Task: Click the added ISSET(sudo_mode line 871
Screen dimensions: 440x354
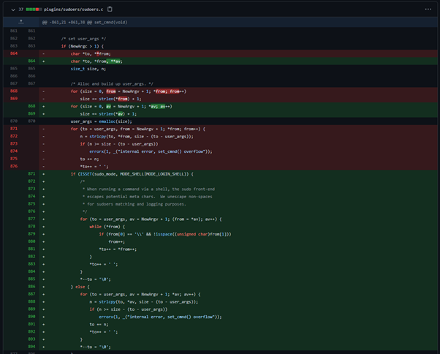Action: (132, 174)
